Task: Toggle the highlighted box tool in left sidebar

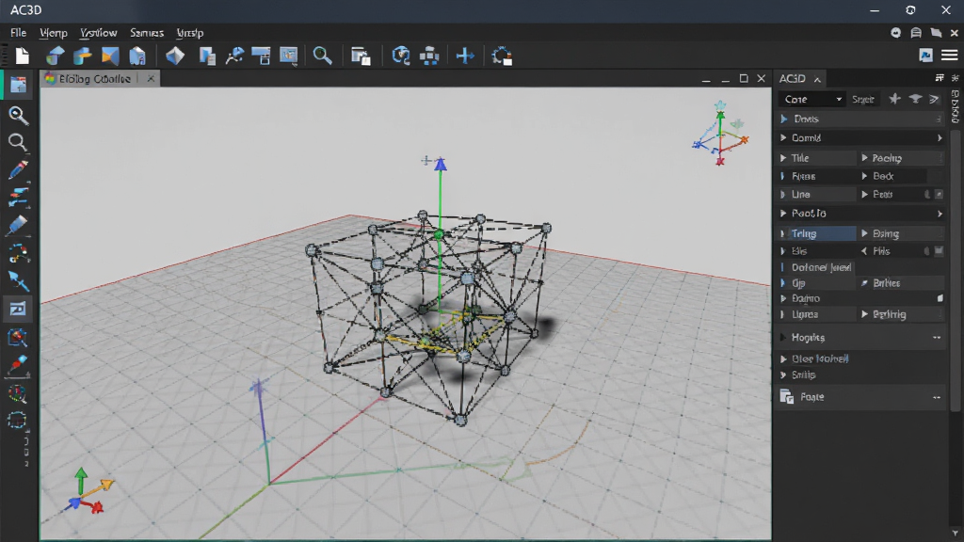Action: (18, 309)
